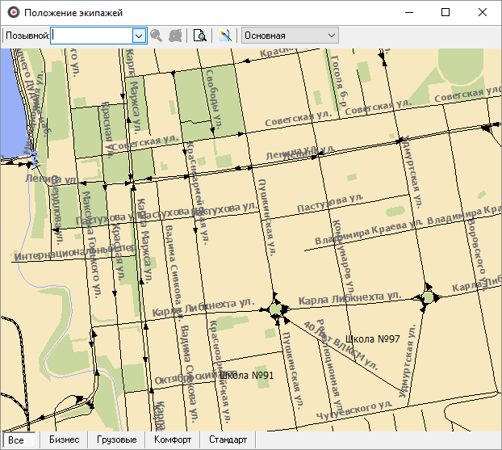
Task: Click the magnifier search icon beside the callsign field
Action: click(157, 36)
